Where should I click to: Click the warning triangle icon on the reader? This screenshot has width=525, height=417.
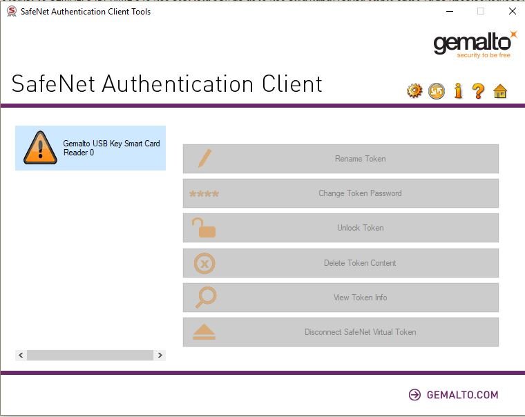(x=40, y=148)
